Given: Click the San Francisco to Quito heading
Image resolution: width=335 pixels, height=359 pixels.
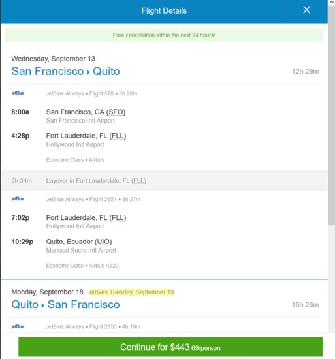Looking at the screenshot, I should (65, 71).
